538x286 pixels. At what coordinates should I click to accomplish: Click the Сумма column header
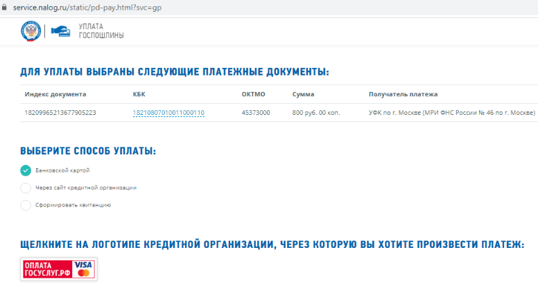tap(304, 94)
